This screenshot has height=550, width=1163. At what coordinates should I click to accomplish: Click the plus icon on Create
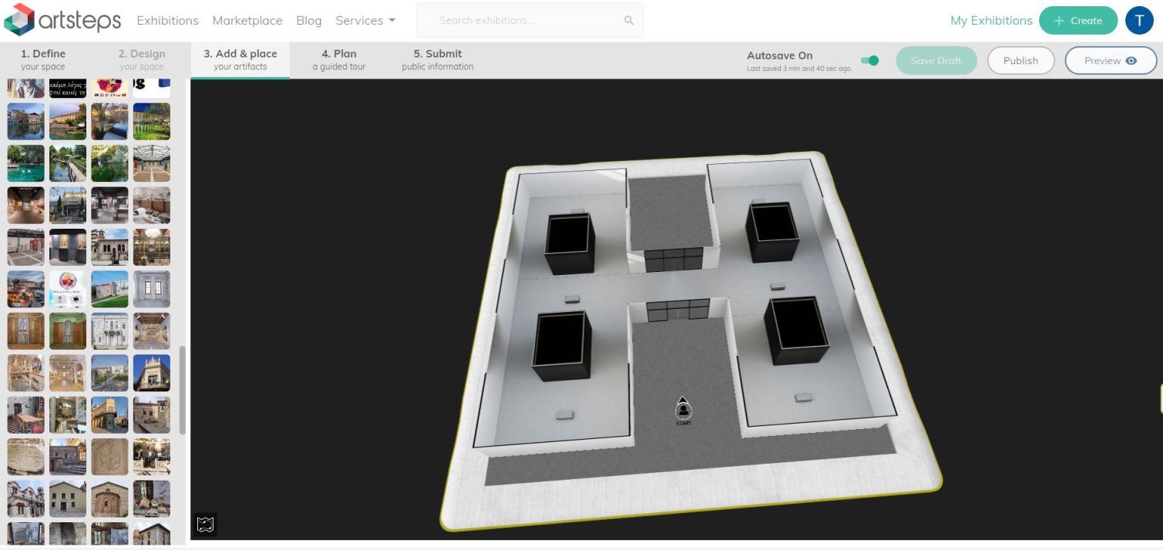pos(1059,21)
